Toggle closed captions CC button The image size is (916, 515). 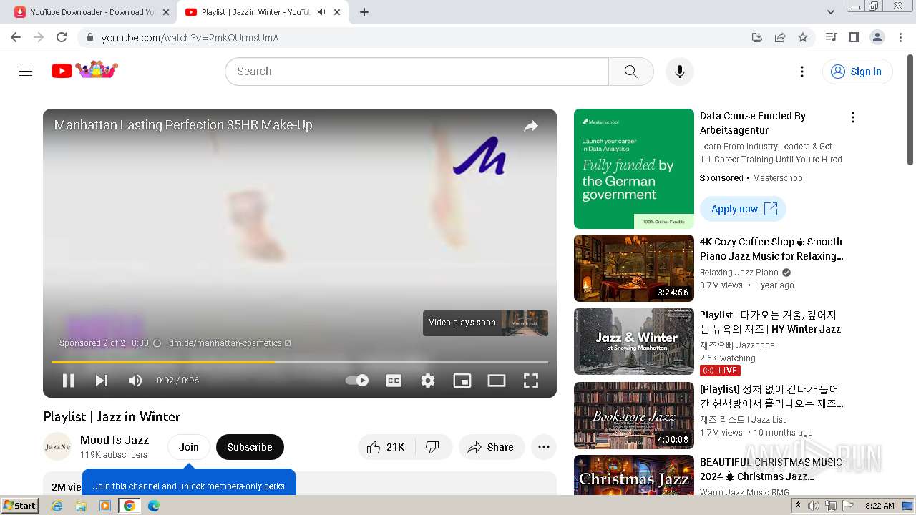394,381
